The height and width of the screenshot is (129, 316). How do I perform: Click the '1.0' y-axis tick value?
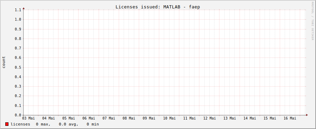18,20
